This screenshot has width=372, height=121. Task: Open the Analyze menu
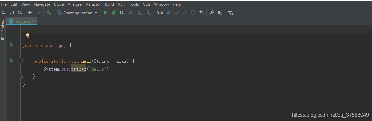75,4
